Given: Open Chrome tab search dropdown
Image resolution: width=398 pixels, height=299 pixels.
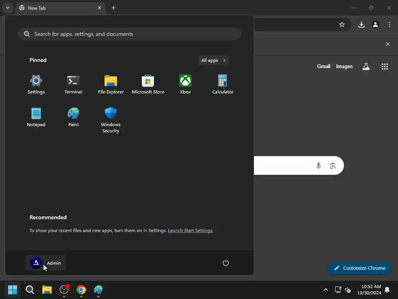Looking at the screenshot, I should point(8,8).
